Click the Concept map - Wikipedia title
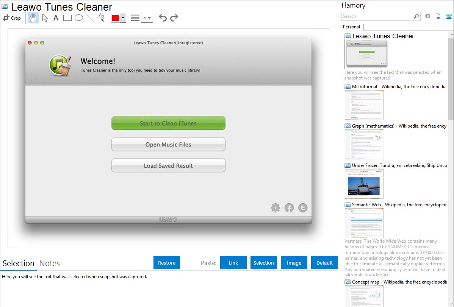454x307 pixels. pos(399,282)
